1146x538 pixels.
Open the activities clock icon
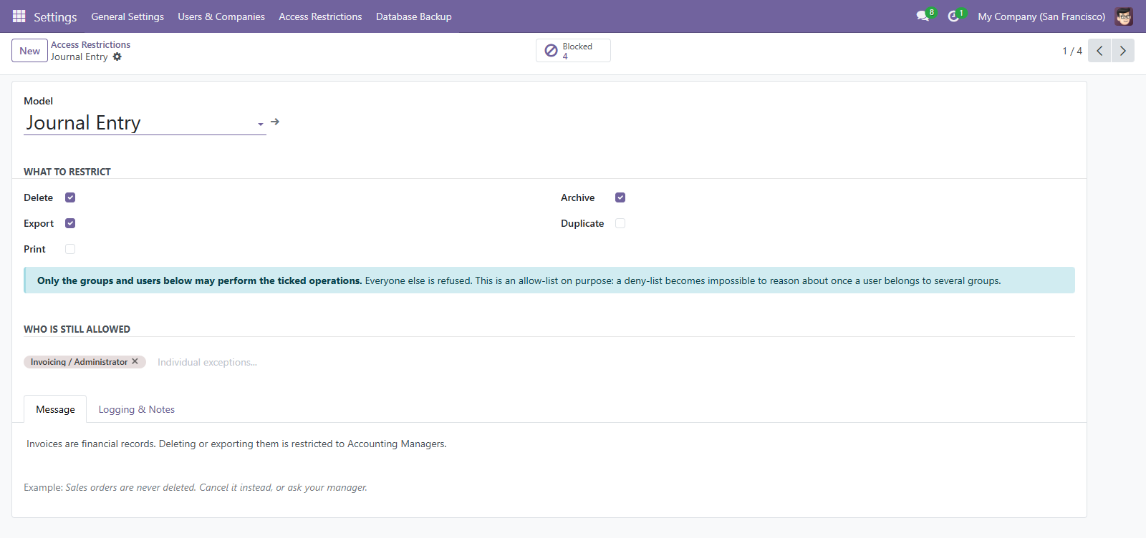click(x=953, y=16)
